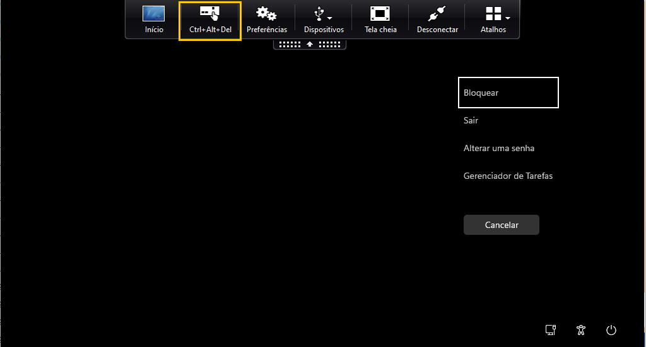Open Gerenciador de Tarefas
The image size is (646, 347).
(508, 176)
